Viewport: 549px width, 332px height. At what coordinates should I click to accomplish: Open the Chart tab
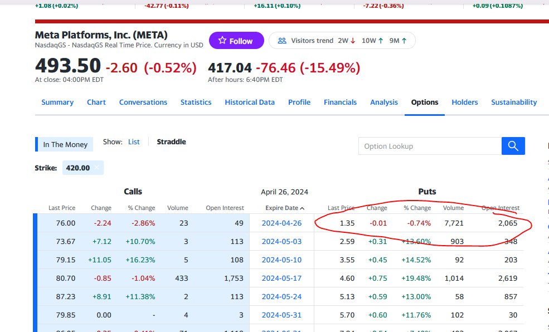tap(96, 102)
